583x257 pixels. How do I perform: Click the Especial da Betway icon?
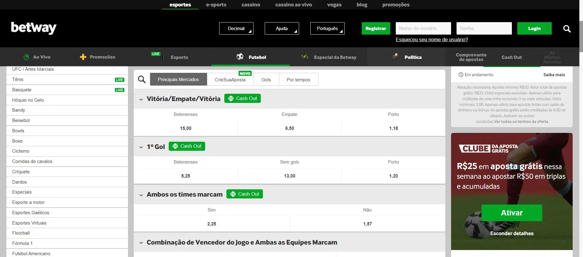point(305,56)
